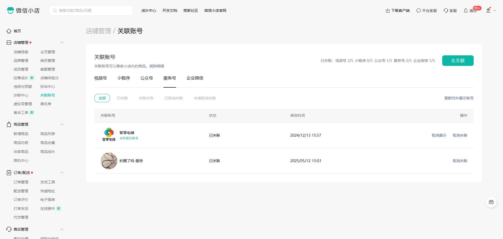Focus the 搜索功能/商品/问题 search box
This screenshot has width=503, height=239.
(x=91, y=10)
